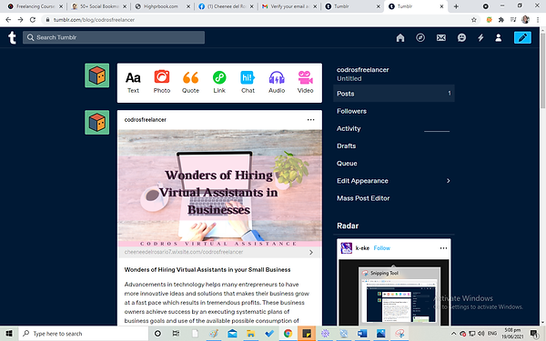The height and width of the screenshot is (341, 546).
Task: Click the Tumblr 't' logo
Action: (x=12, y=37)
